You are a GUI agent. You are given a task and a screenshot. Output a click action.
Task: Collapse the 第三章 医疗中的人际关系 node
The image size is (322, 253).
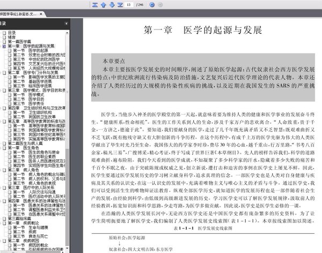pos(1,188)
